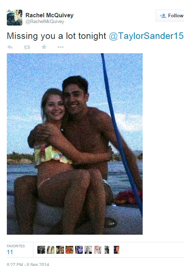Favorite the tweet with star icon
Viewport: 184px width, 266px height.
point(44,47)
